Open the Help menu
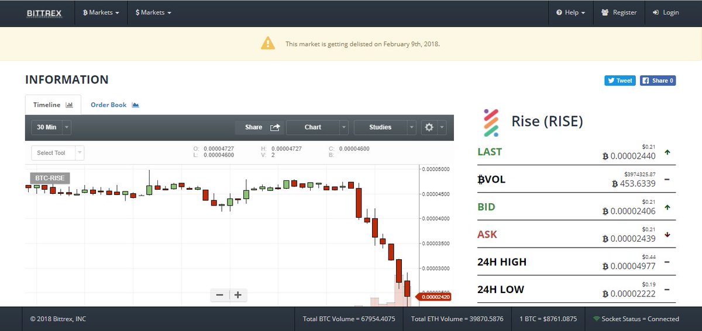This screenshot has height=331, width=702. 570,12
